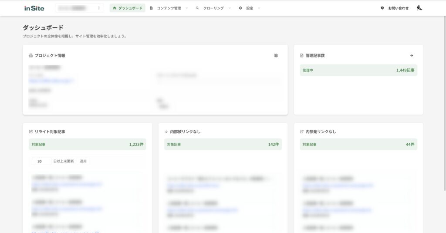Open the コンテンツ管理 menu
The width and height of the screenshot is (446, 233).
169,8
